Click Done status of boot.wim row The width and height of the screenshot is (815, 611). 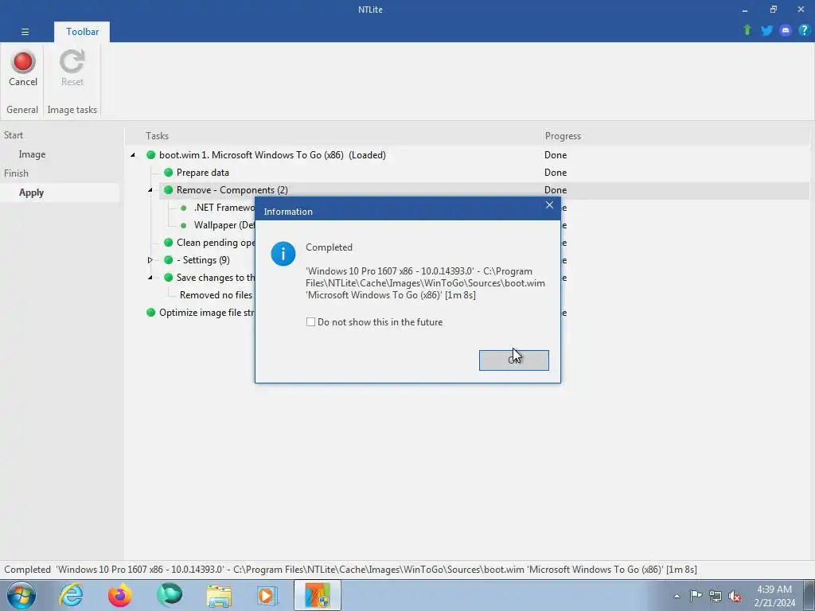(556, 155)
